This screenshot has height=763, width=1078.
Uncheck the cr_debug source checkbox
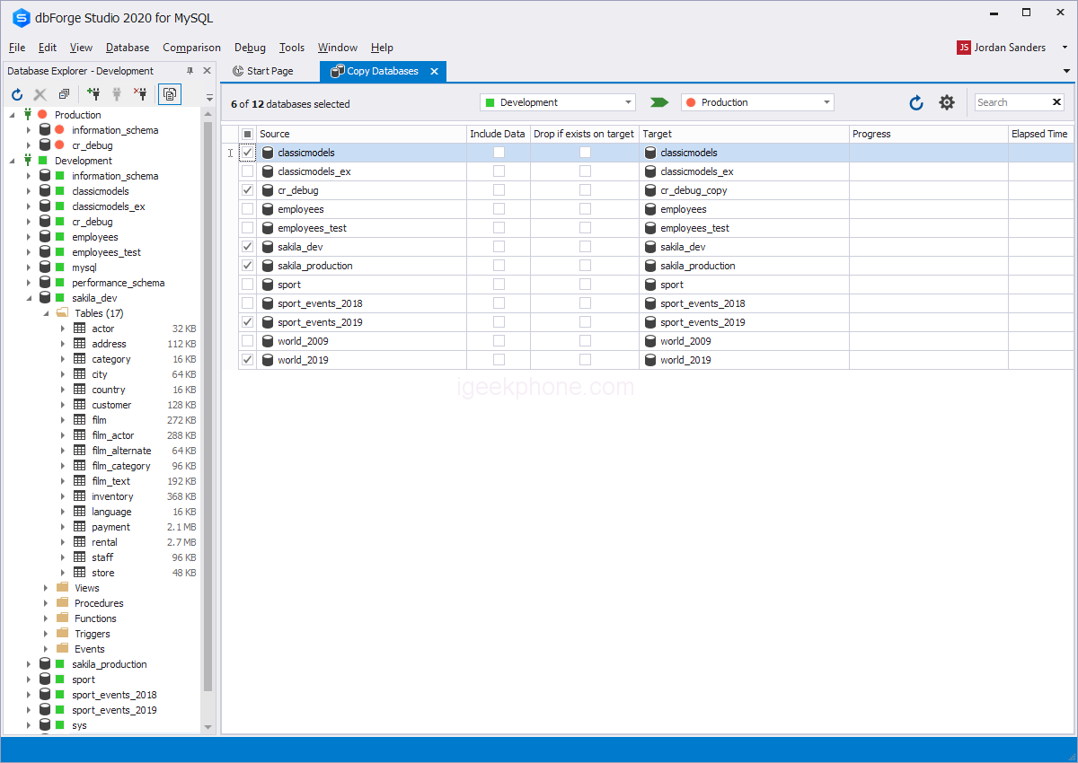coord(248,190)
